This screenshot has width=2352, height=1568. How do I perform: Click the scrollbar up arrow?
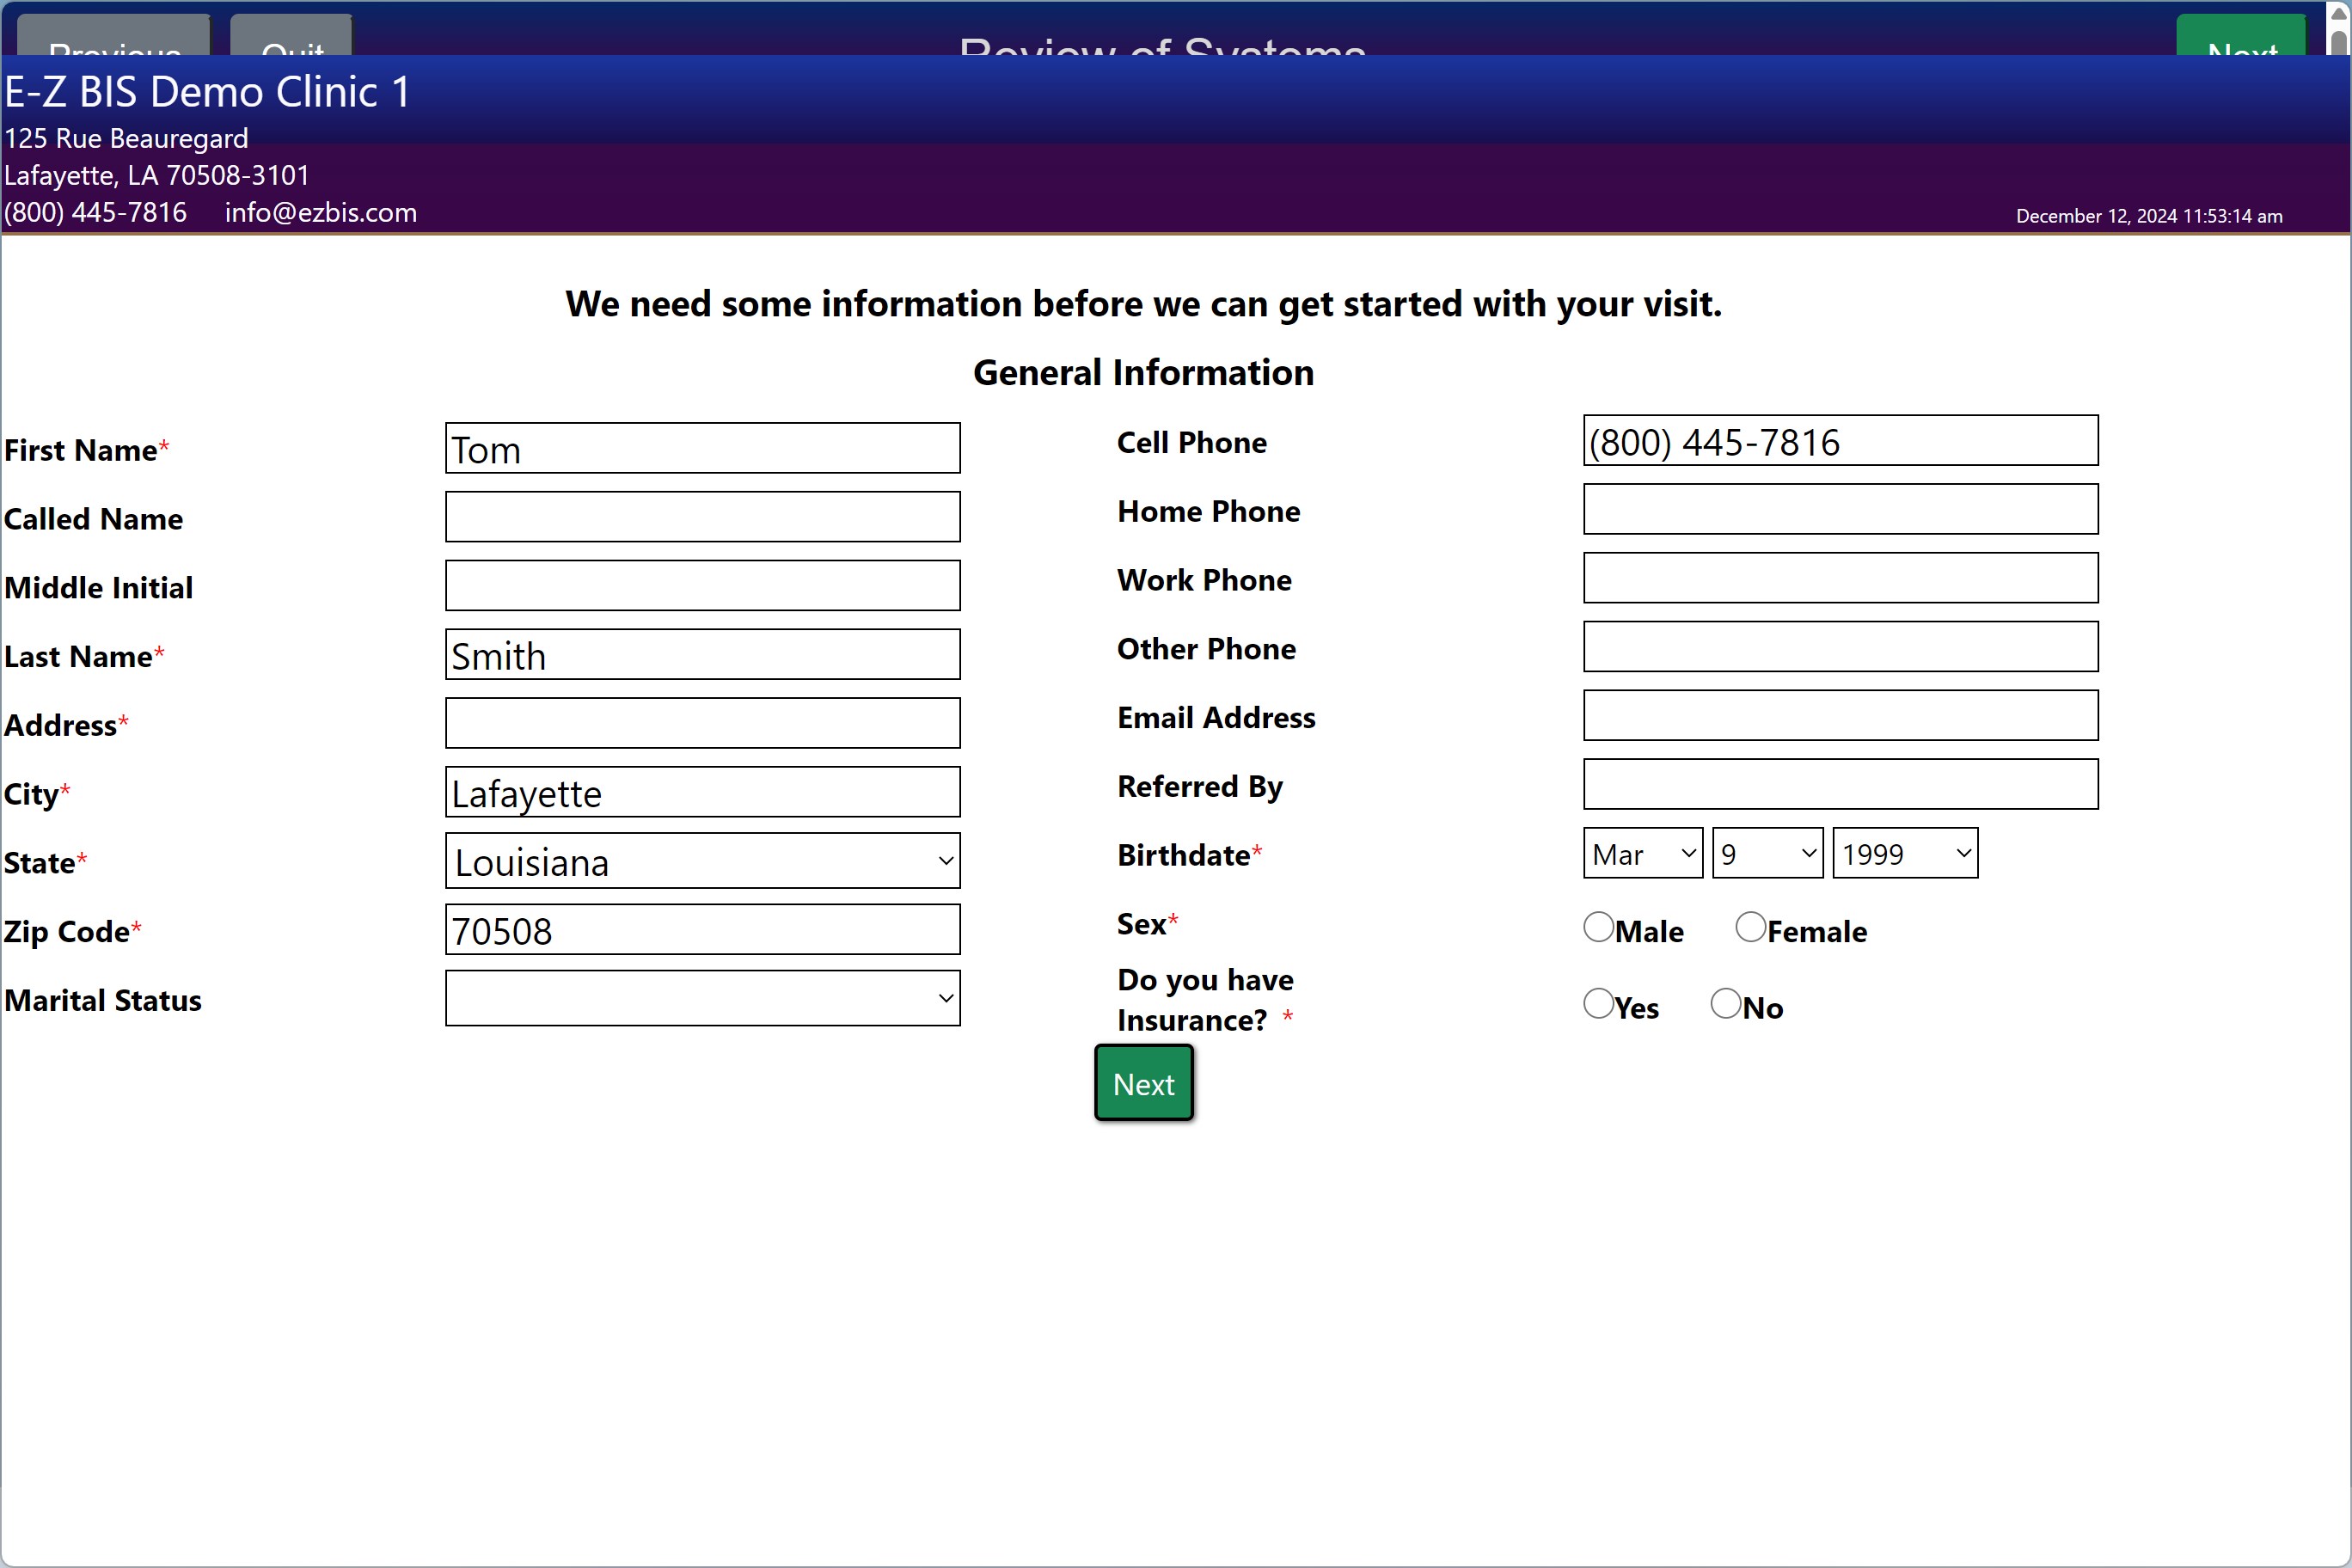[2340, 11]
